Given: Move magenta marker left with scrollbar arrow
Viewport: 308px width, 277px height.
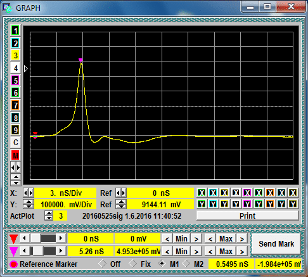Looking at the screenshot, I should [24, 251].
